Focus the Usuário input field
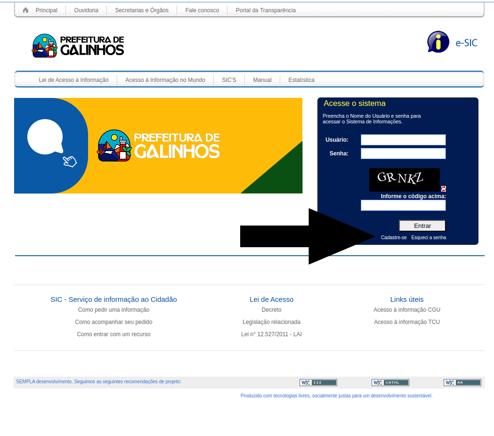The width and height of the screenshot is (494, 436). tap(403, 140)
